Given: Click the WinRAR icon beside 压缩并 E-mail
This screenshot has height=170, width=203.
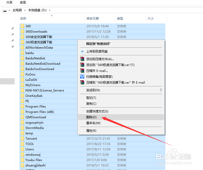Looking at the screenshot, I should (82, 71).
